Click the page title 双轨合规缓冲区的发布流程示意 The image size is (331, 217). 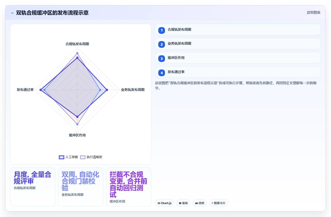click(52, 13)
